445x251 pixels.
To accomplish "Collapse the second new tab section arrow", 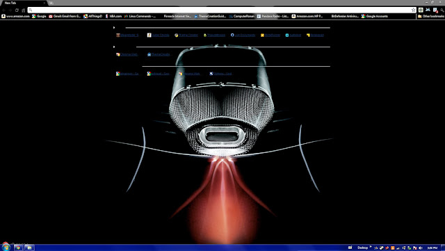I will pos(114,47).
